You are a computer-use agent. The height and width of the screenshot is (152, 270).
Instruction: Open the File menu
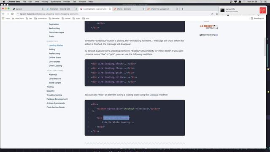24,2
